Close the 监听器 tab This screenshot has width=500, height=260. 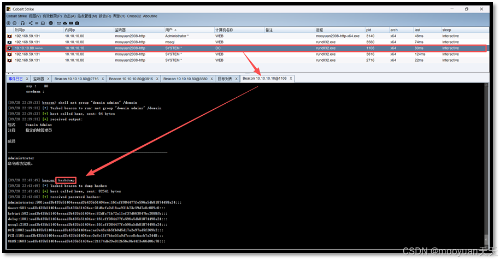click(x=49, y=79)
